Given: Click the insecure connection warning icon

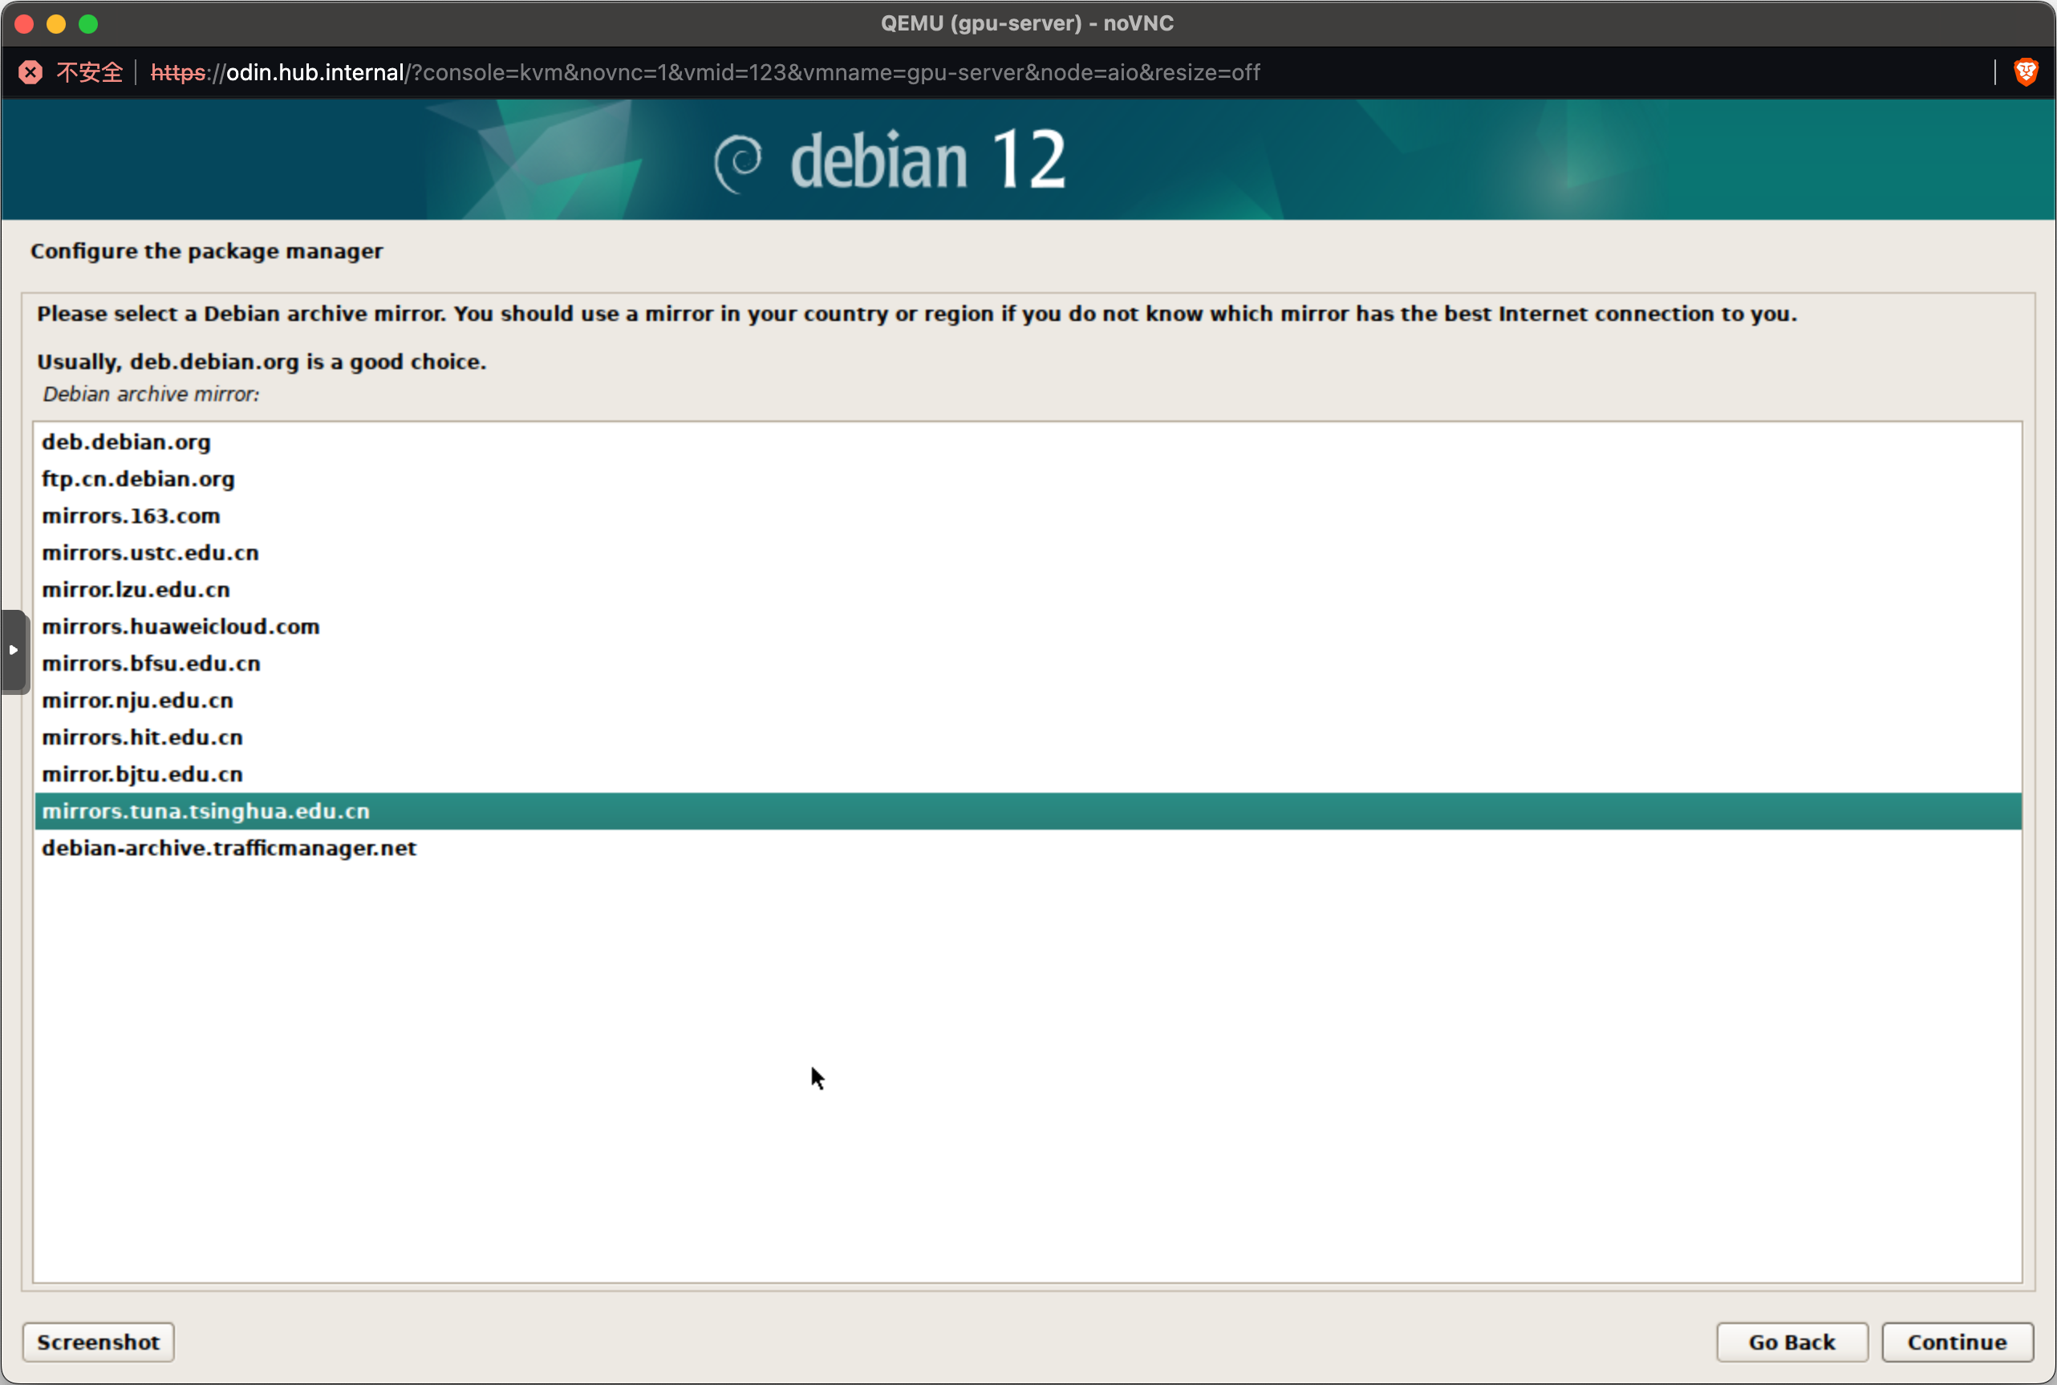Looking at the screenshot, I should tap(31, 72).
